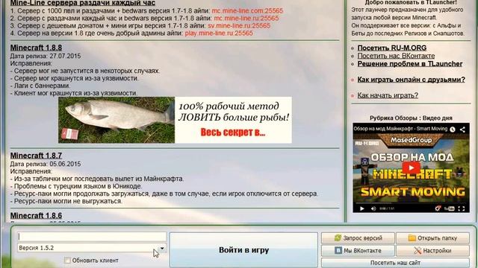Click the green refresh icon on Запрос версий
478x268 pixels.
coord(338,238)
